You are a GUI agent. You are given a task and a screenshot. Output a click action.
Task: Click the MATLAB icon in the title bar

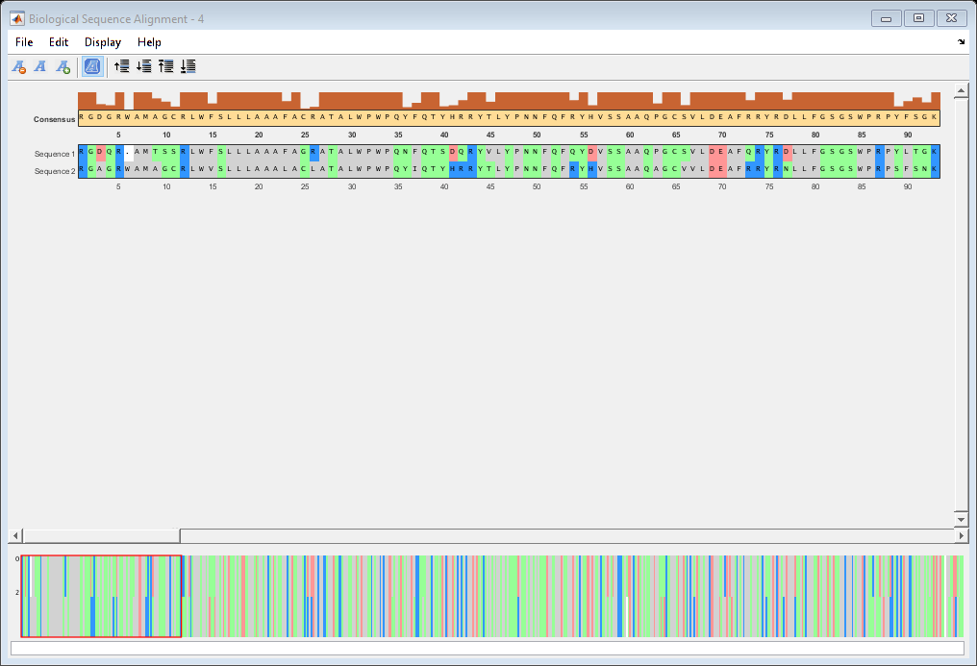click(x=16, y=18)
